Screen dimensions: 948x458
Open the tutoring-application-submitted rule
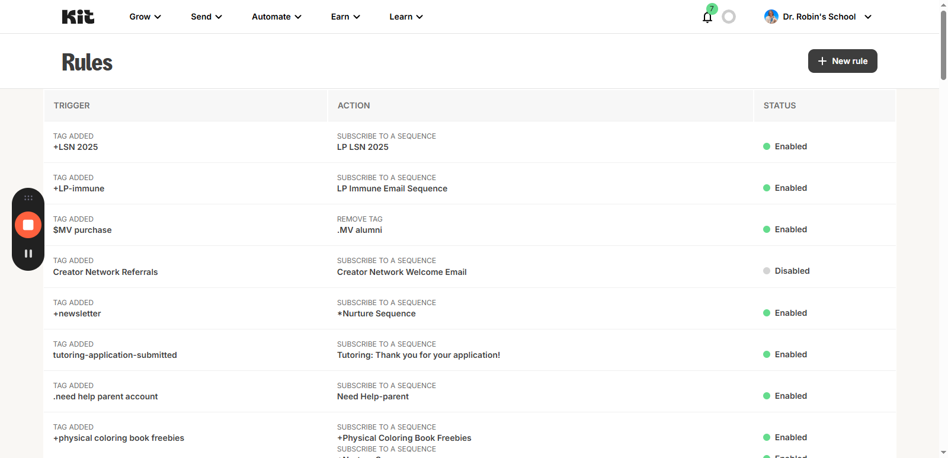[x=115, y=355]
